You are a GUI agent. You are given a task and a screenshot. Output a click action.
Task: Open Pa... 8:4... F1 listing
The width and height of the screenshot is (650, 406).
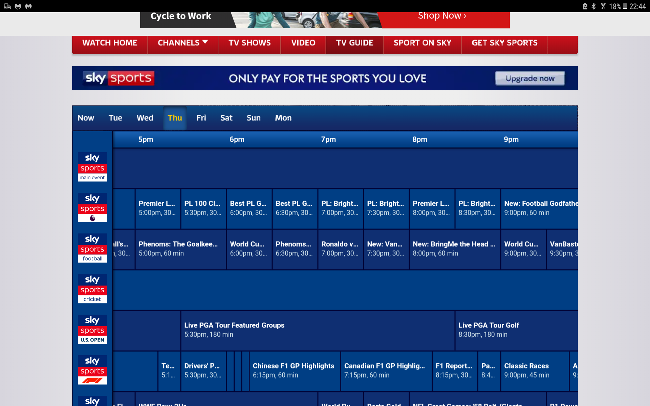[x=489, y=371]
